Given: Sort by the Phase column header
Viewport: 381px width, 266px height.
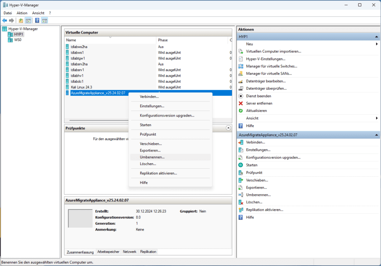Looking at the screenshot, I should tap(192, 40).
